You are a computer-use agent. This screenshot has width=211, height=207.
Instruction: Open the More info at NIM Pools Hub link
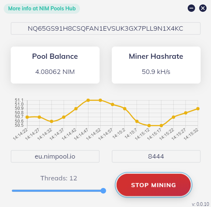click(x=42, y=9)
